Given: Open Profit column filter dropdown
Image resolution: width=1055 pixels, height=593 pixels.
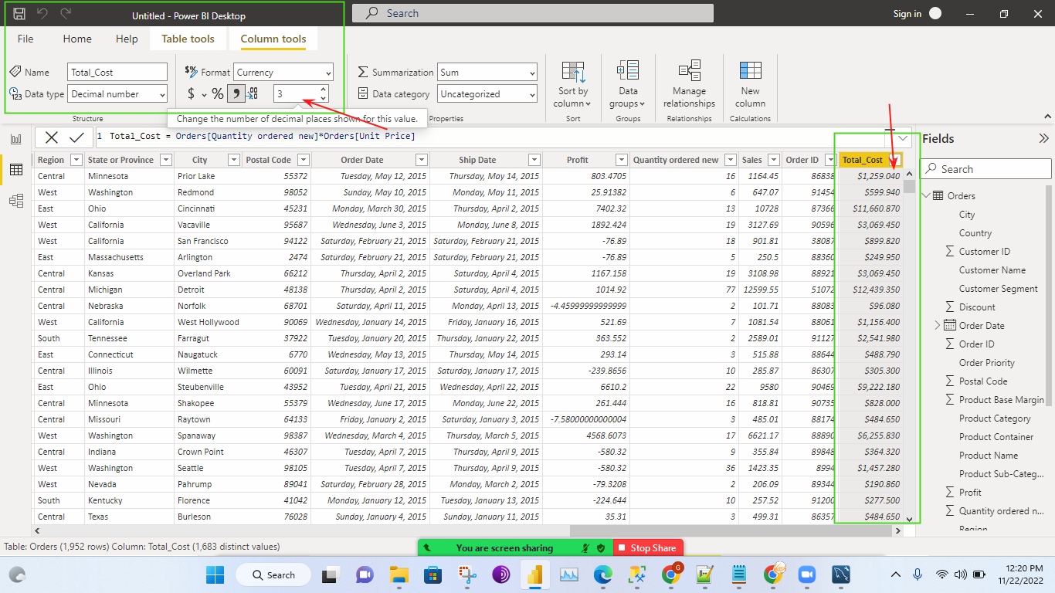Looking at the screenshot, I should (622, 160).
